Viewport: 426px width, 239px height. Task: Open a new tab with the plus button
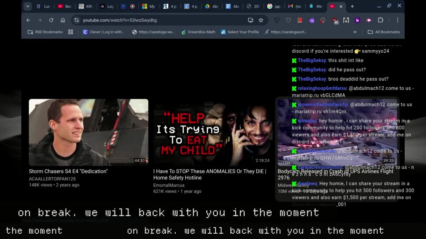(x=352, y=6)
